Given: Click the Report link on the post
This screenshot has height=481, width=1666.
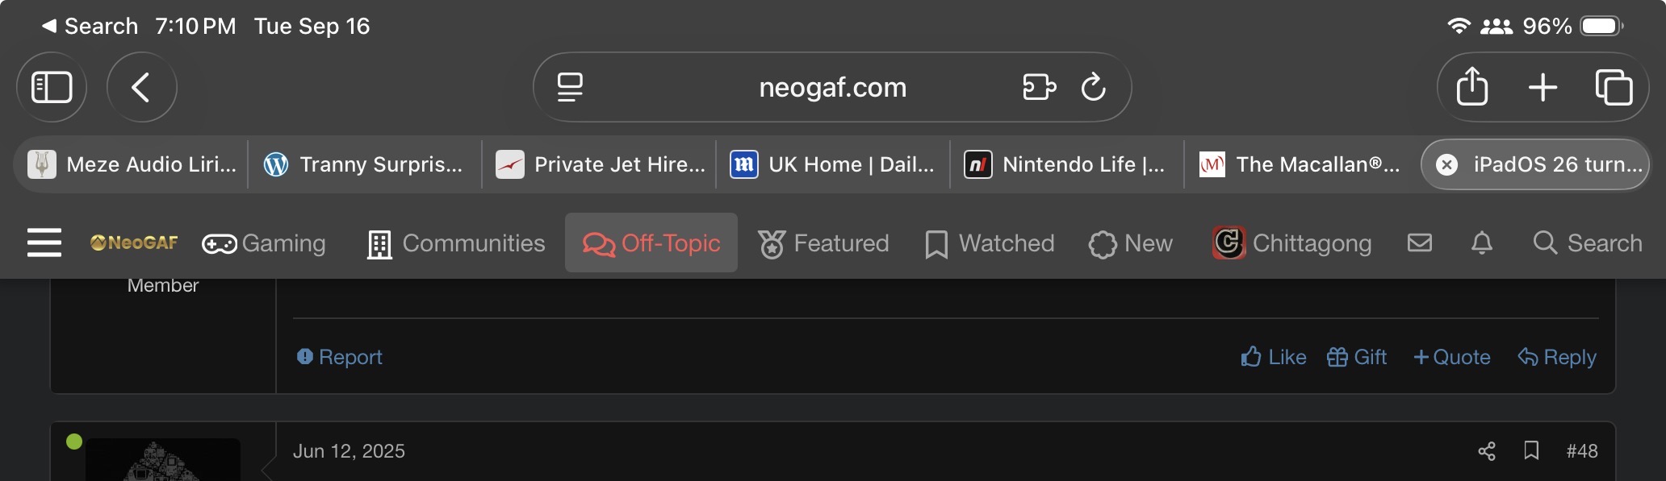Looking at the screenshot, I should pyautogui.click(x=340, y=357).
